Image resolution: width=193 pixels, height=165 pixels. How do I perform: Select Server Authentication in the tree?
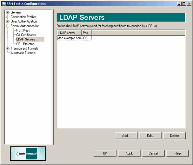coord(25,26)
